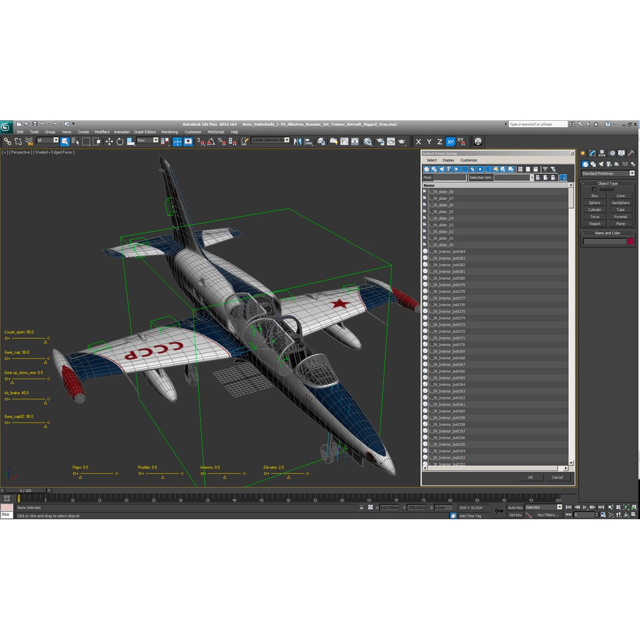Open the Animation menu

click(121, 132)
